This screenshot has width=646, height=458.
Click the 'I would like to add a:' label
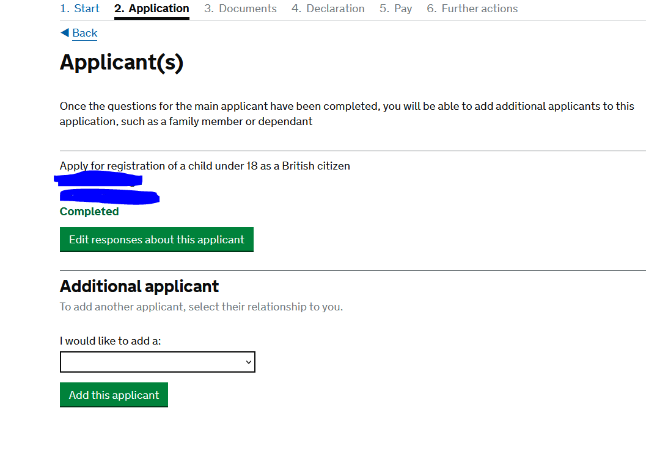point(111,341)
